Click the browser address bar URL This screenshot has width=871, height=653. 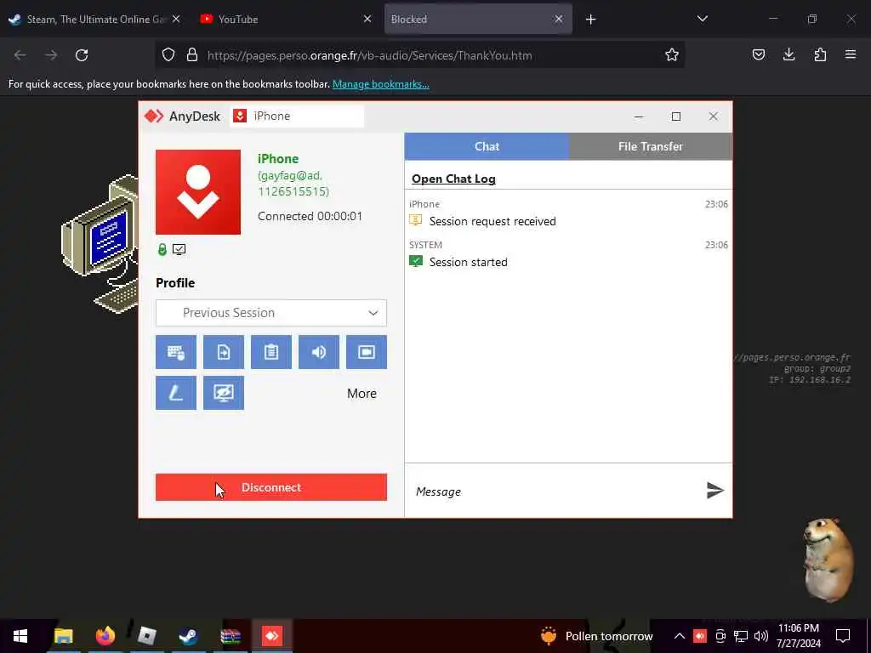coord(369,55)
